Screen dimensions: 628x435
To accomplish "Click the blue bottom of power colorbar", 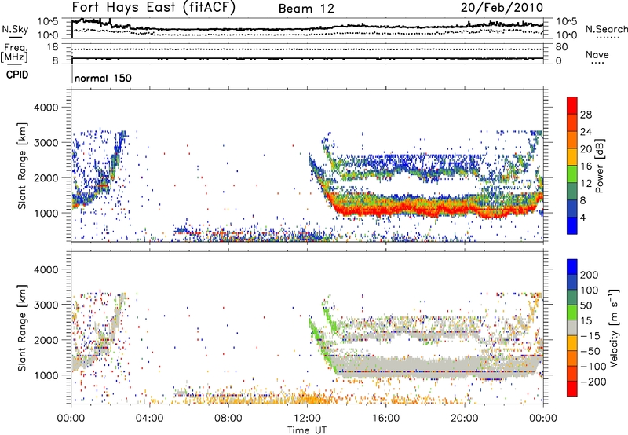I will (x=572, y=225).
